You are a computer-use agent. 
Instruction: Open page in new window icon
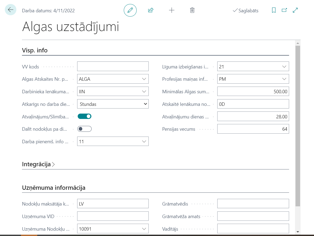(x=284, y=10)
